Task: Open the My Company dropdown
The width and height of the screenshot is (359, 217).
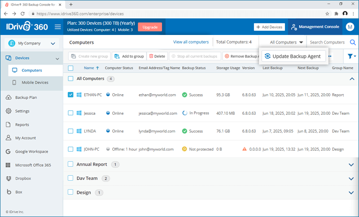Action: [31, 43]
